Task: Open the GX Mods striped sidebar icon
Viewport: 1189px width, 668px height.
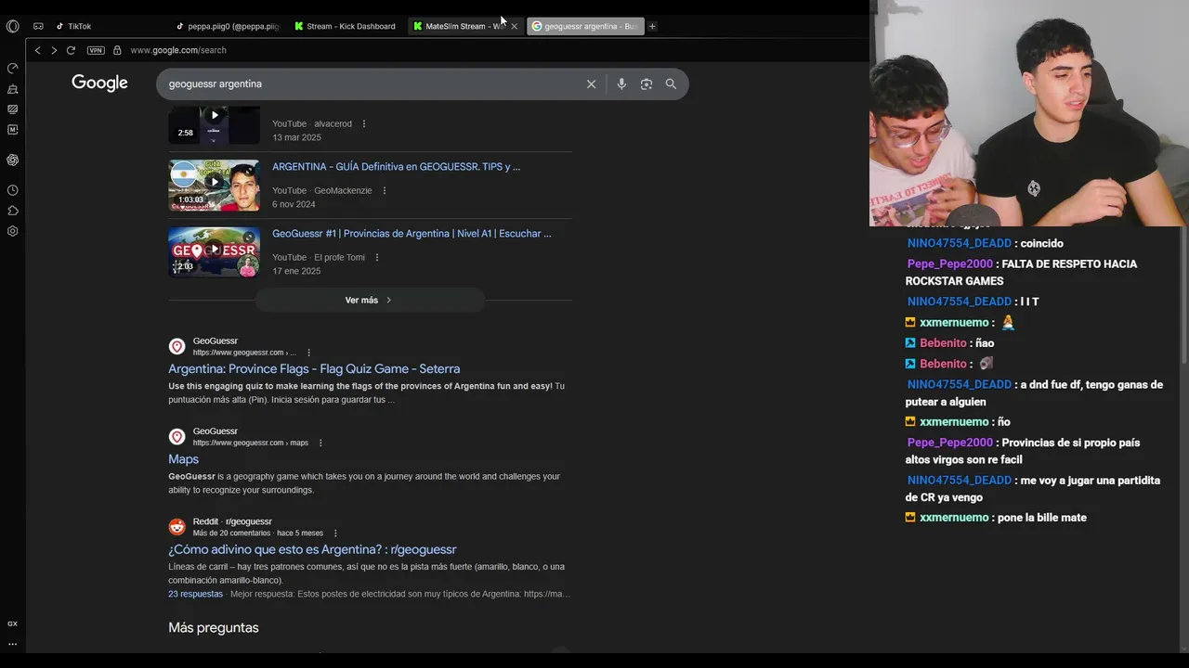Action: (x=12, y=109)
